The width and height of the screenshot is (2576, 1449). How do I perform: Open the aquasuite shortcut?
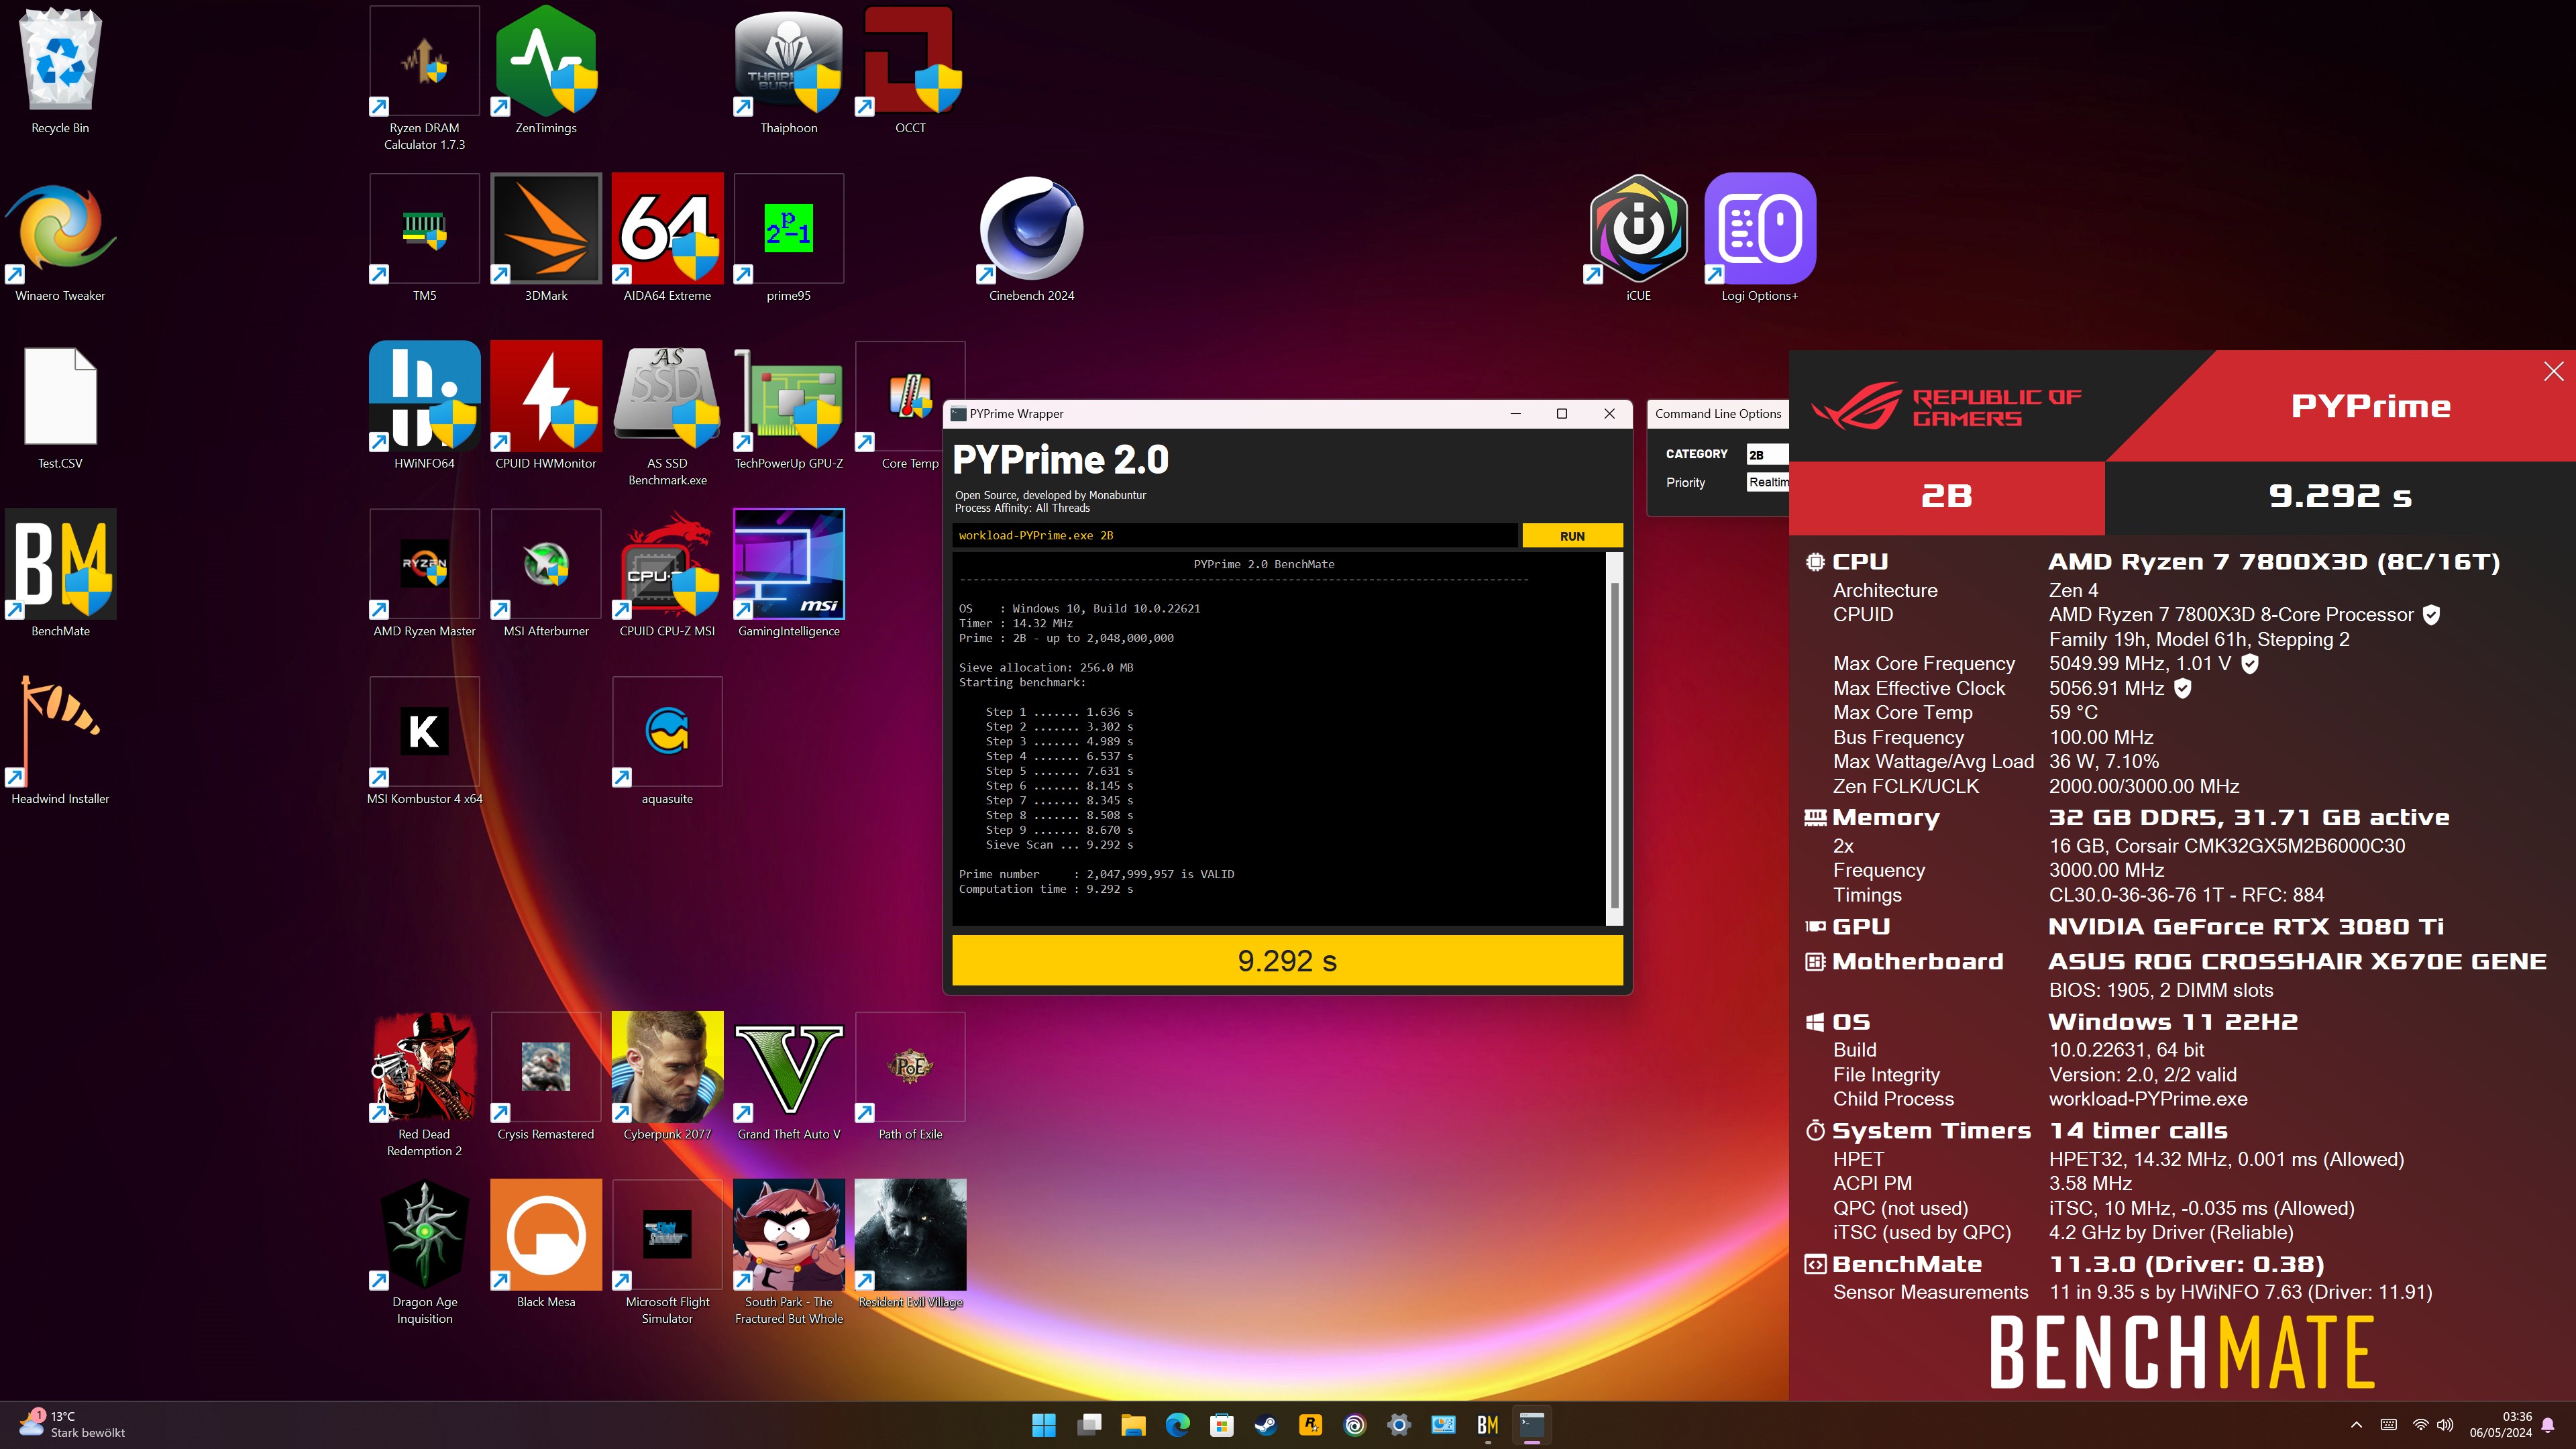pos(667,742)
